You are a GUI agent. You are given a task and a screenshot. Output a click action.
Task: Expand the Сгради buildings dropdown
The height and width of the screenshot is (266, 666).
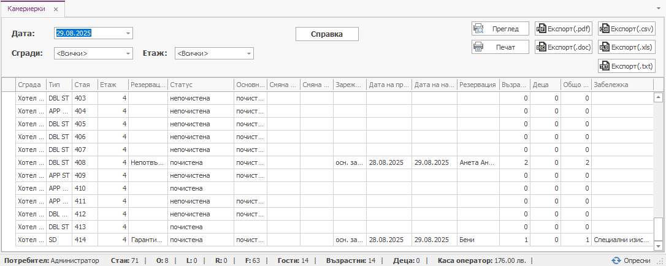coord(128,54)
